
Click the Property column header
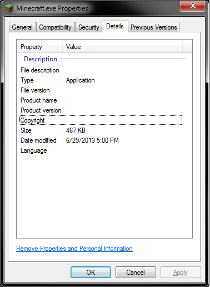point(39,47)
